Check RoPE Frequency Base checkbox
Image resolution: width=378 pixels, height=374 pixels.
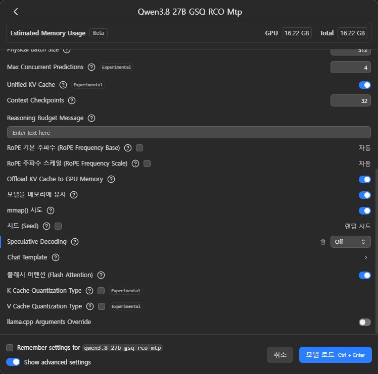point(139,148)
